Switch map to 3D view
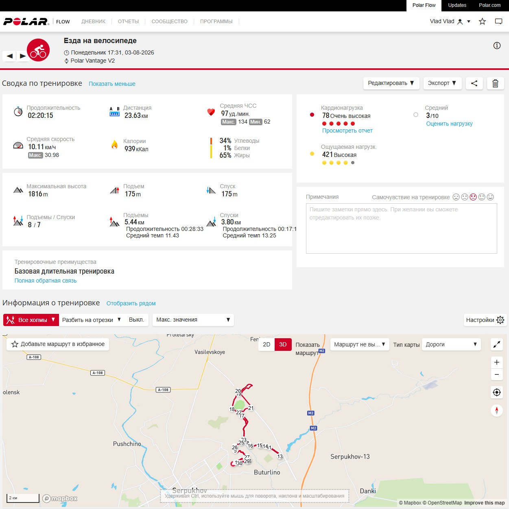This screenshot has height=509, width=509. click(283, 344)
